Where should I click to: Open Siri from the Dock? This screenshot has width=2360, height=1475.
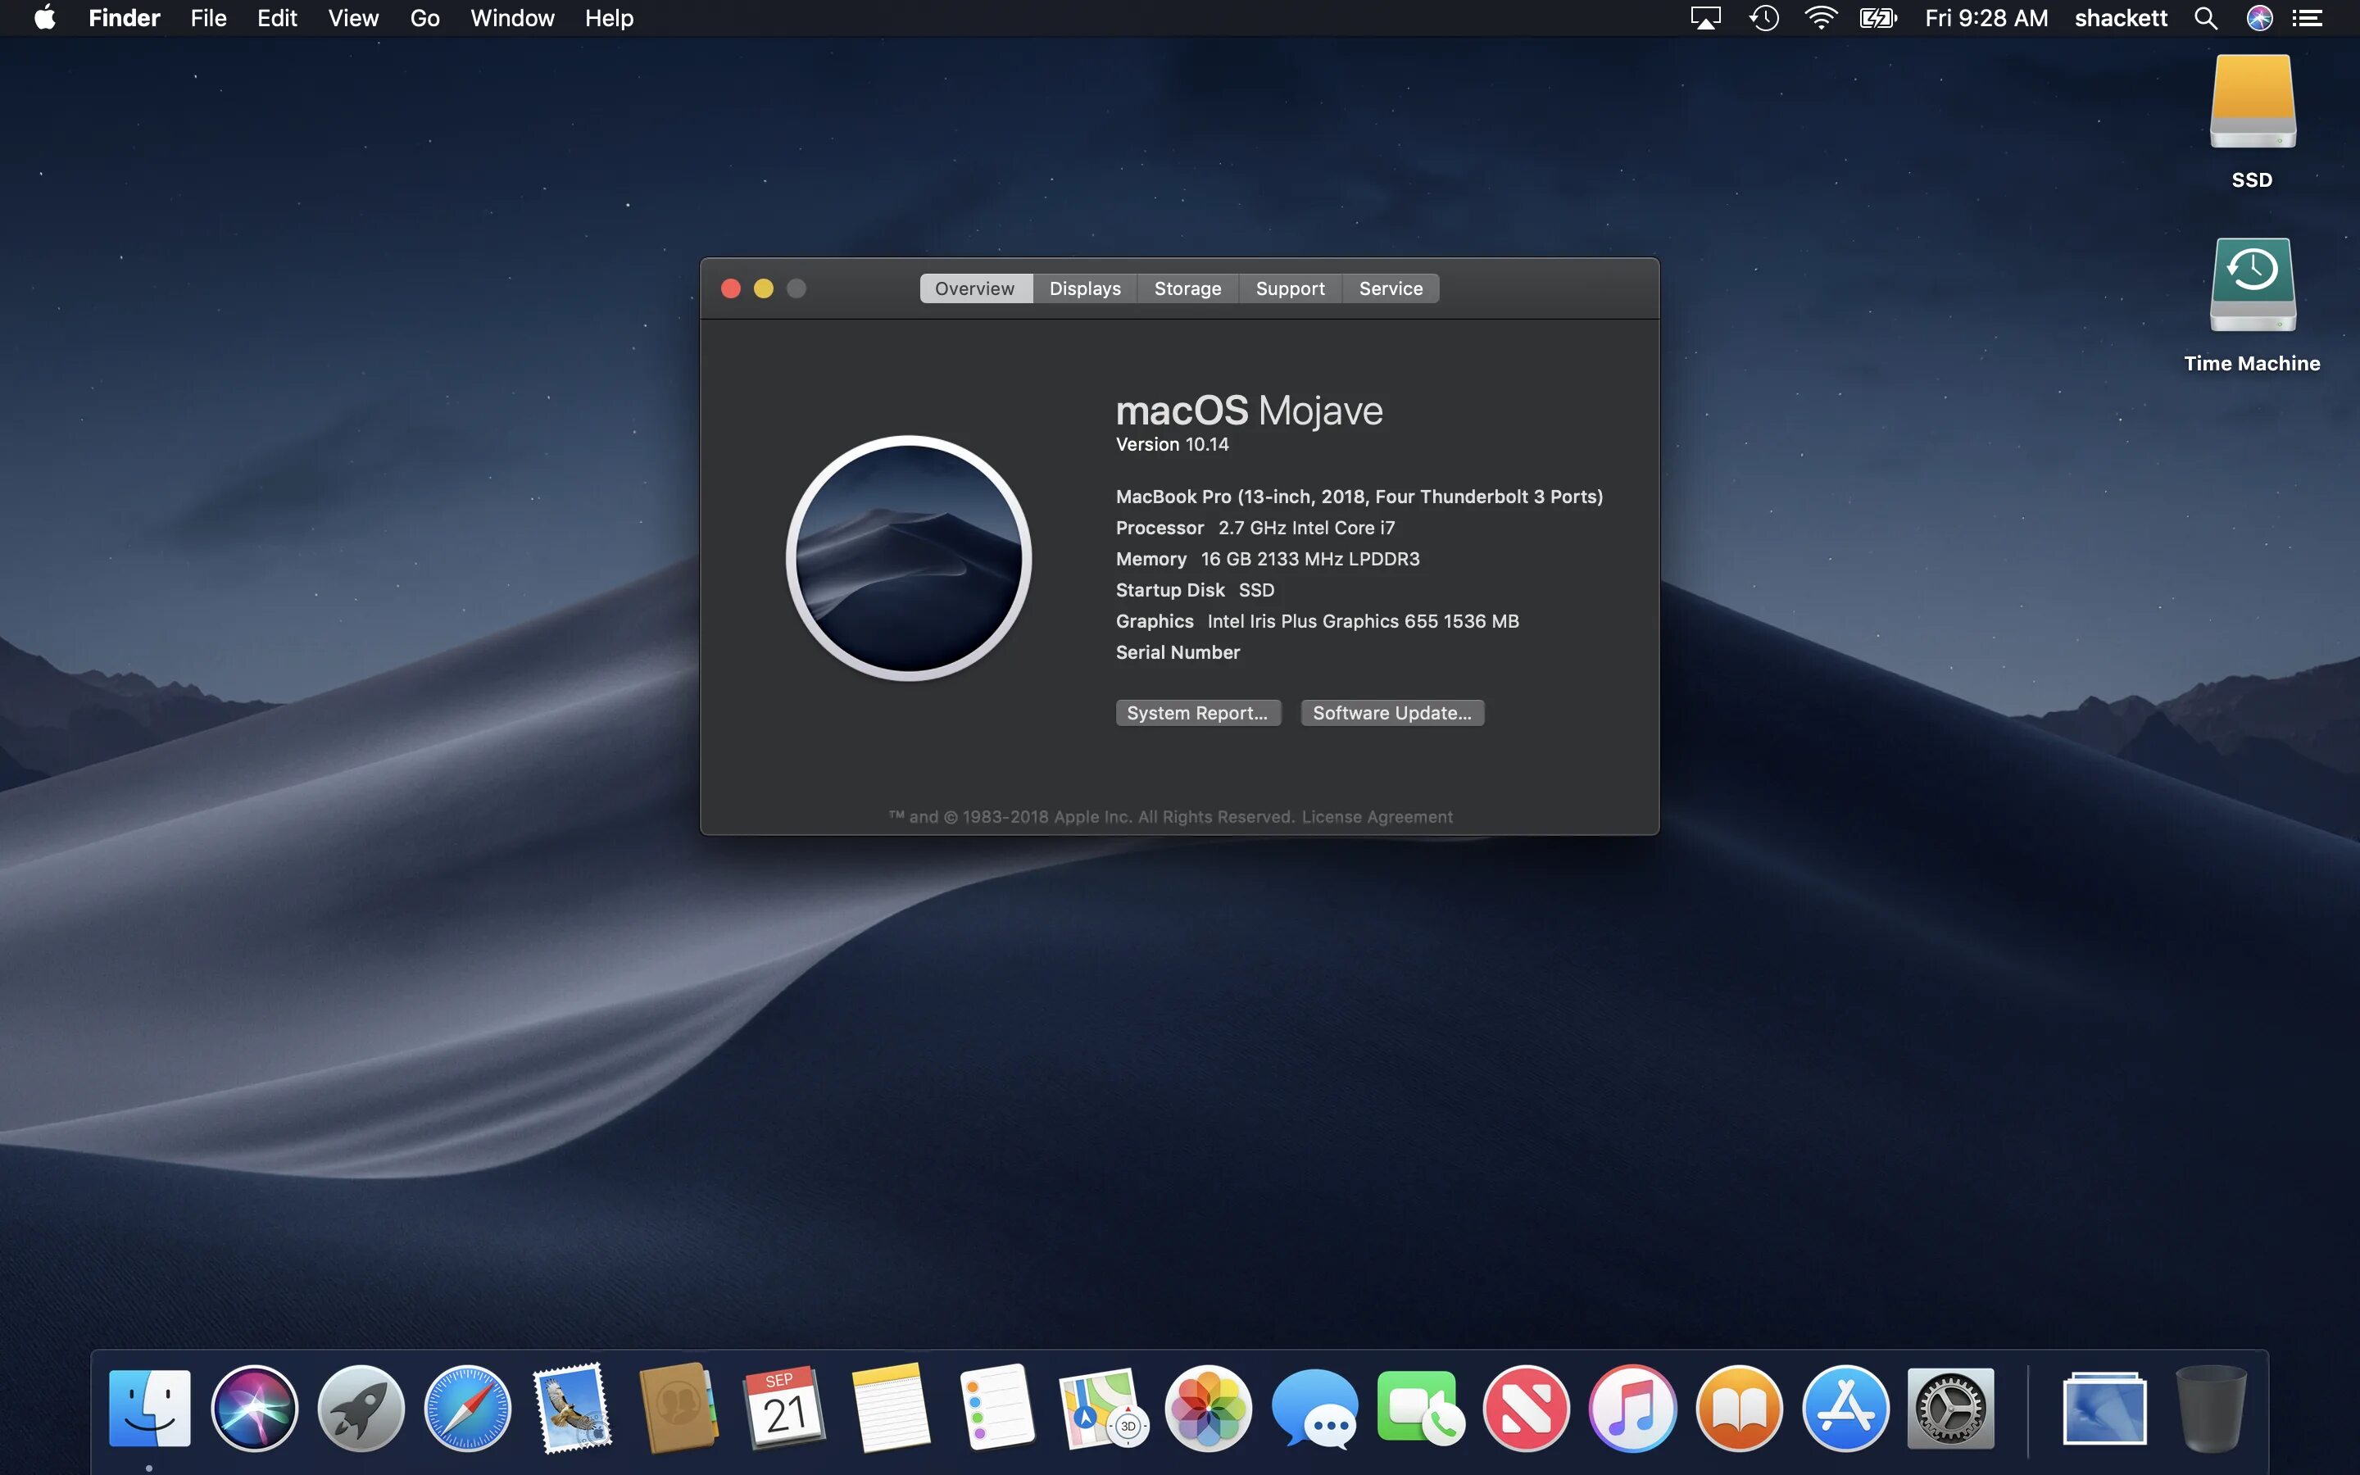click(x=253, y=1407)
